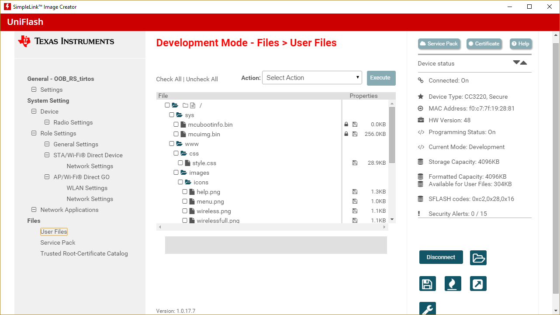Screen dimensions: 560x315
Task: Tick the sys folder checkbox
Action: (172, 115)
